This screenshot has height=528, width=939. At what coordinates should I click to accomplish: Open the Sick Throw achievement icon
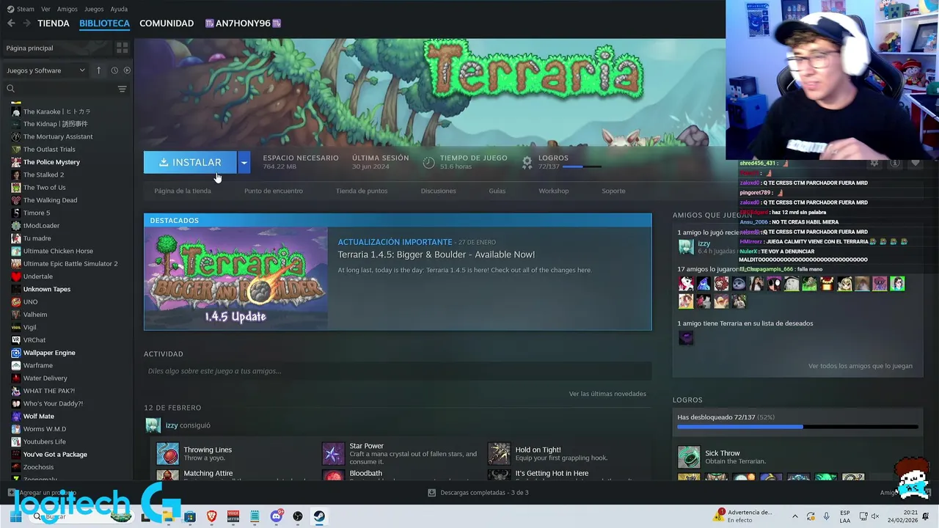pyautogui.click(x=689, y=457)
